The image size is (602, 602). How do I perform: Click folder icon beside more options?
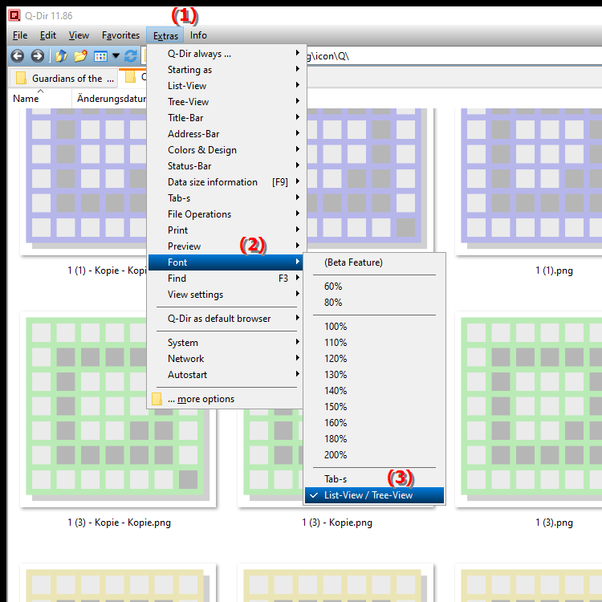(x=157, y=399)
